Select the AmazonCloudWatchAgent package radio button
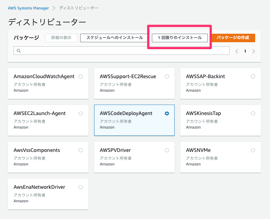Image resolution: width=270 pixels, height=219 pixels. (x=81, y=76)
